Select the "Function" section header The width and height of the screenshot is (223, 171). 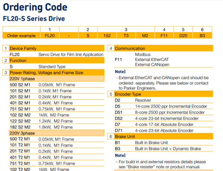point(18,60)
